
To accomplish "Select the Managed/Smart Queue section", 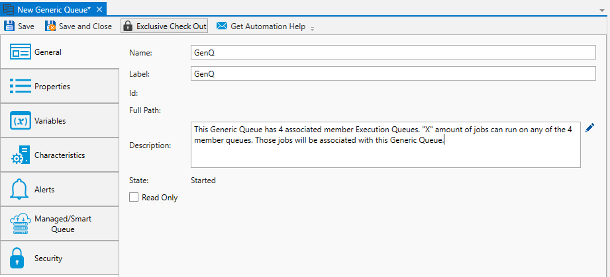I will (x=60, y=223).
